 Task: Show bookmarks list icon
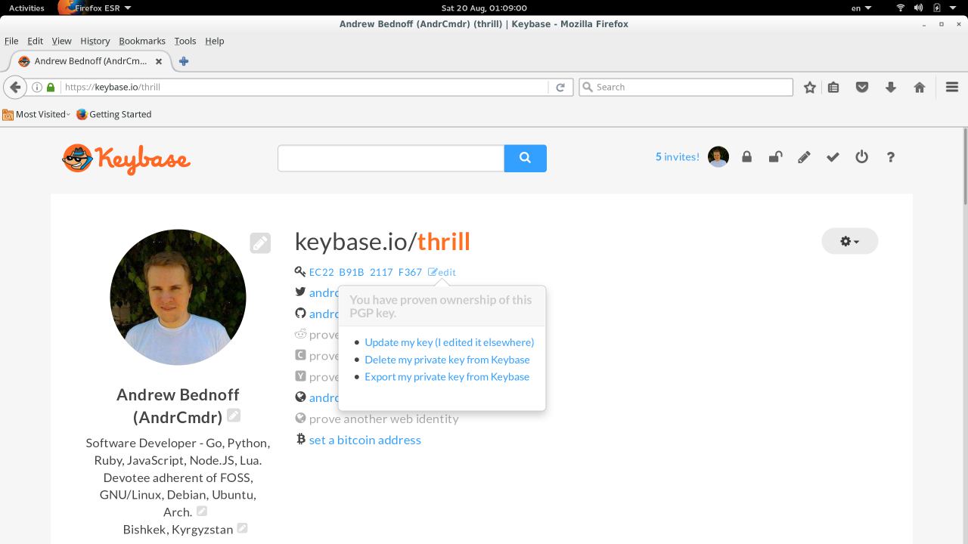click(x=833, y=87)
